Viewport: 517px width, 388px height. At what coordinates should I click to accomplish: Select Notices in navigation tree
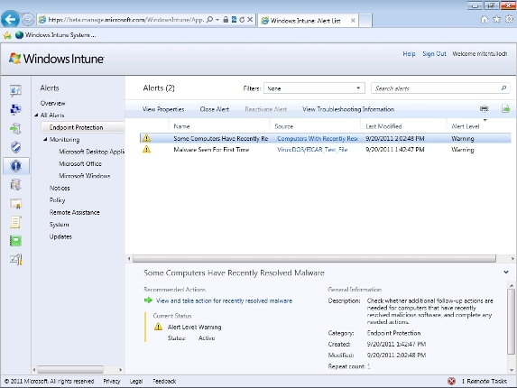click(60, 188)
